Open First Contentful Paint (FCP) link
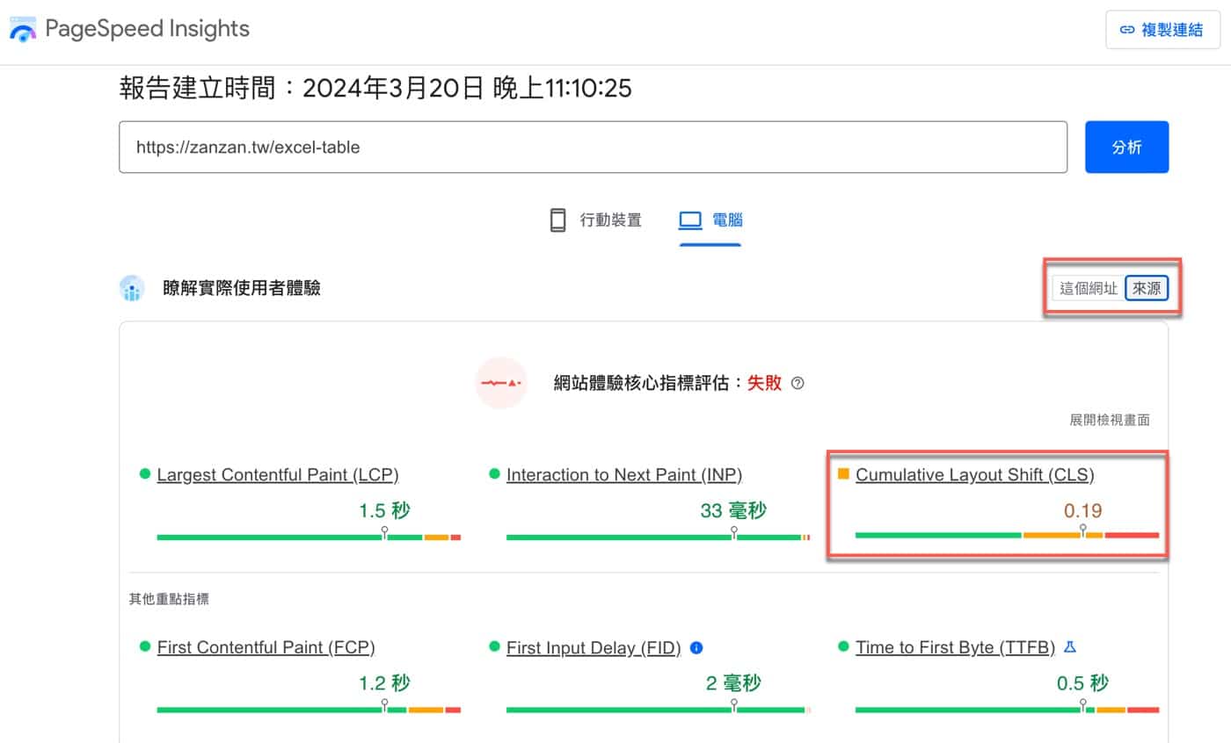The height and width of the screenshot is (743, 1231). 266,648
